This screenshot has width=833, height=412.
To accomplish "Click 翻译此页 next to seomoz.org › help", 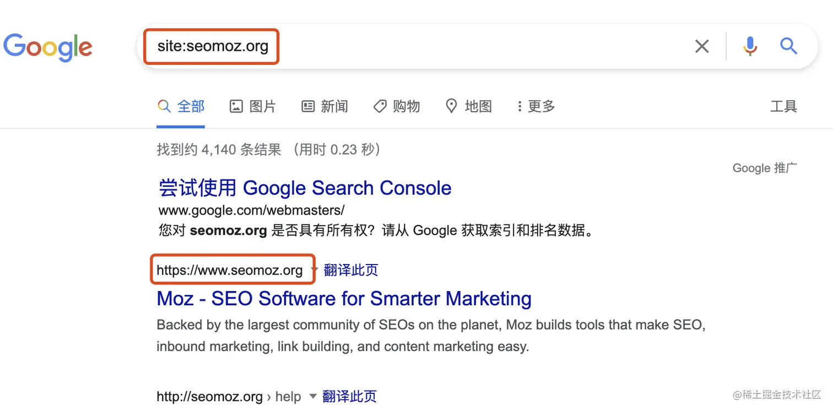I will (x=349, y=396).
